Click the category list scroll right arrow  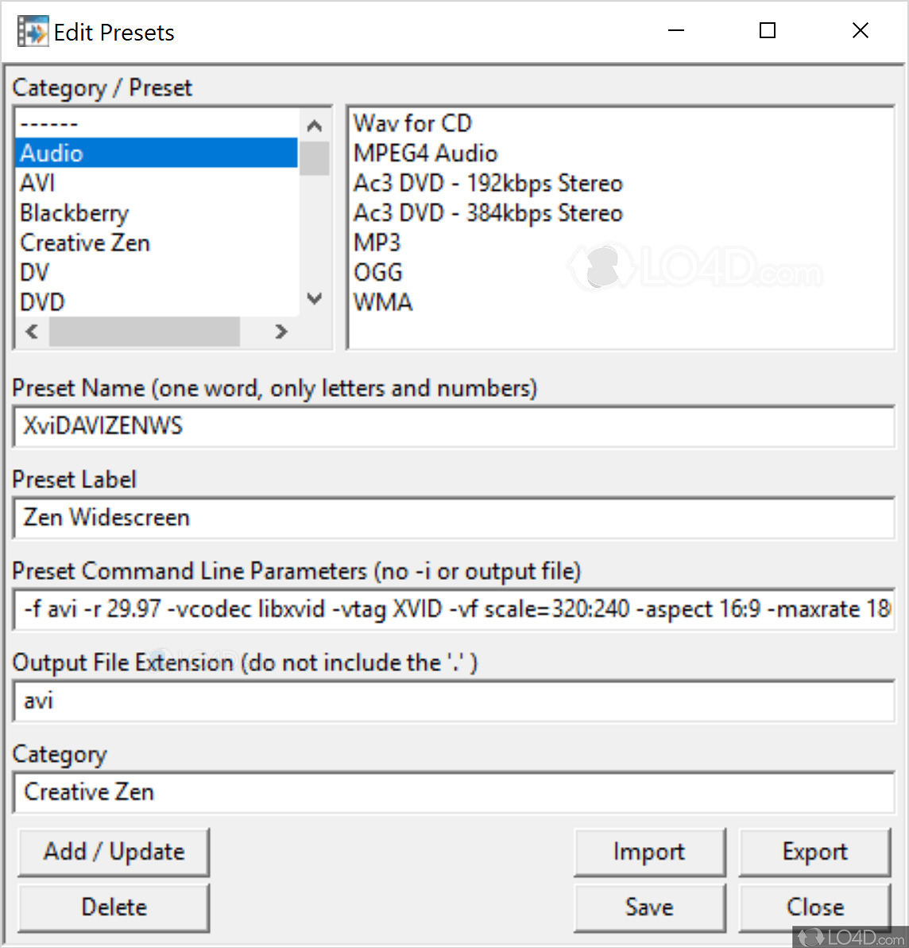click(x=280, y=332)
